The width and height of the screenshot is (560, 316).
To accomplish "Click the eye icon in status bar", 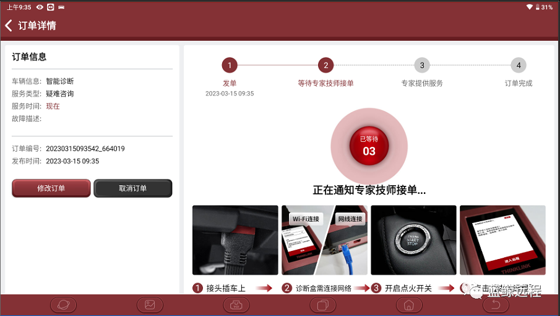I will tap(40, 7).
